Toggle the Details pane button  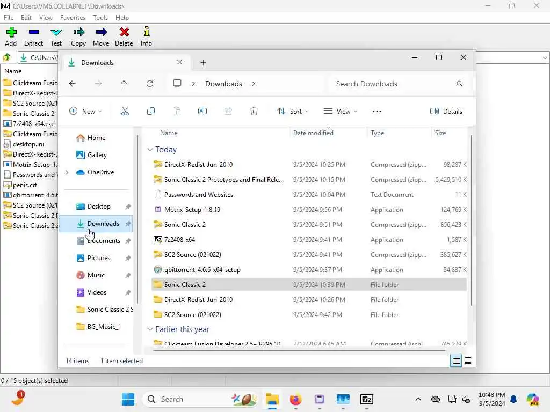coord(446,112)
